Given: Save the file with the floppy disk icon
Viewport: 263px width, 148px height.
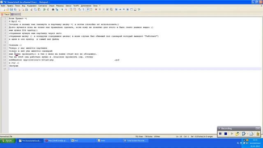Looking at the screenshot, I should tap(11, 9).
